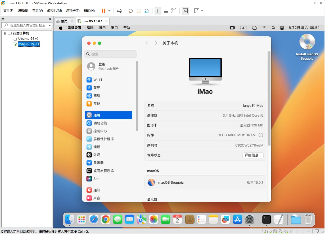Viewport: 325px width, 234px height.
Task: Open Control Center in macOS menu bar
Action: point(282,28)
